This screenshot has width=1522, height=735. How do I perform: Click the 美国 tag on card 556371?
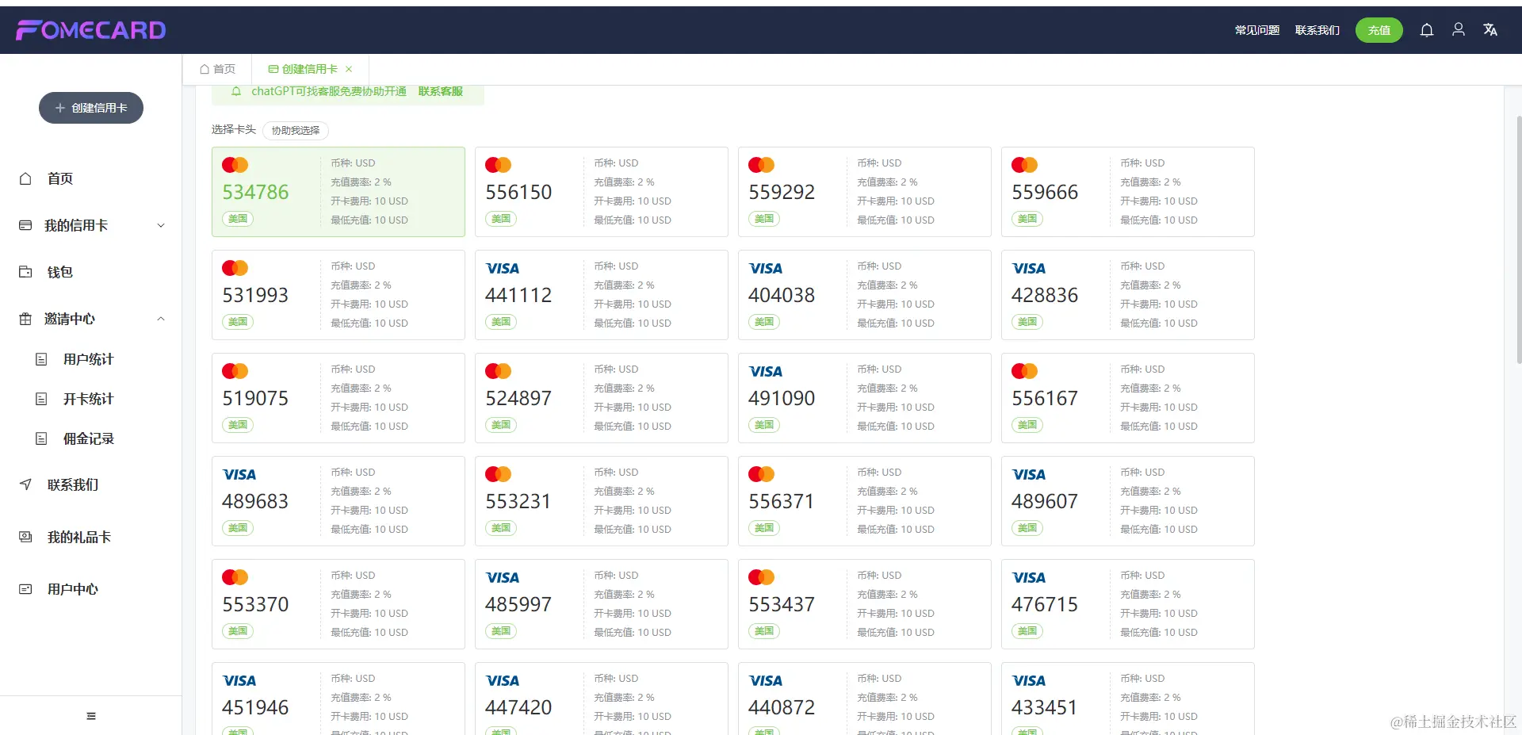pyautogui.click(x=764, y=528)
